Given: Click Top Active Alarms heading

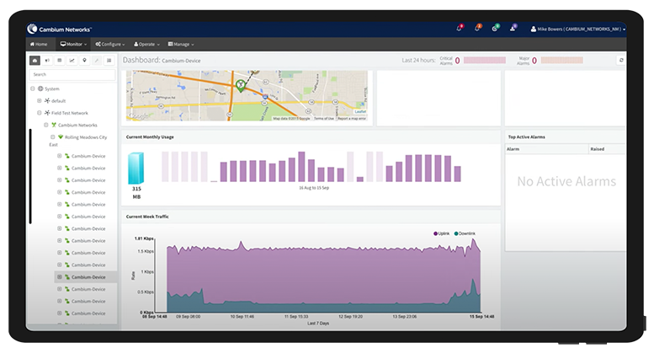Looking at the screenshot, I should click(x=526, y=136).
